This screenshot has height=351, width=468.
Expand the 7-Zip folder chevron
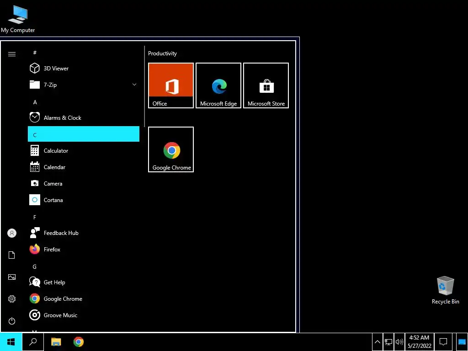click(134, 85)
